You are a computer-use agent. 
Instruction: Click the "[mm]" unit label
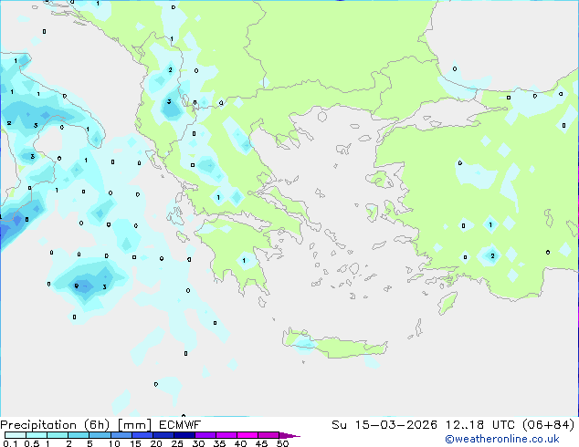pos(134,425)
